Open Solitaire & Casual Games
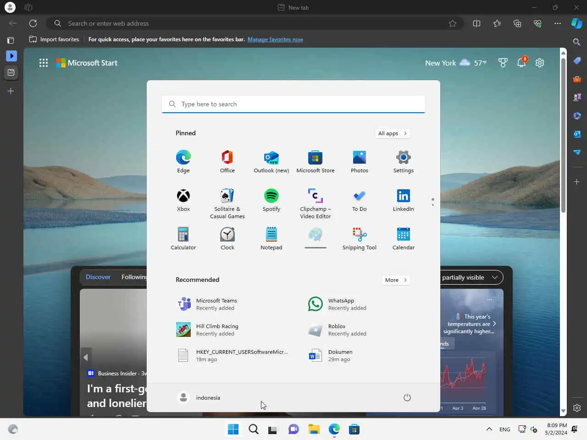587x440 pixels. click(x=227, y=203)
